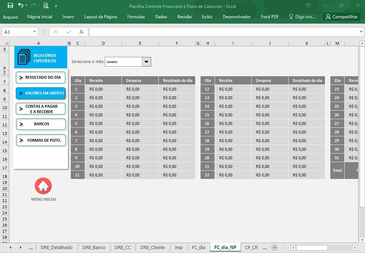
Task: Click the Despesa cell for day 5
Action: pos(140,123)
